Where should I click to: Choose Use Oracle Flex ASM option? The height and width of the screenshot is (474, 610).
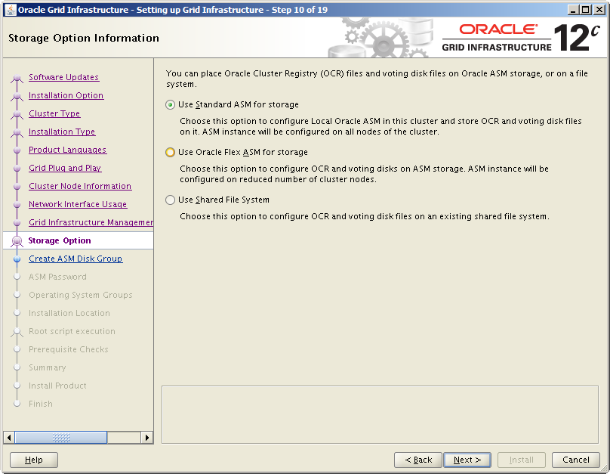170,152
